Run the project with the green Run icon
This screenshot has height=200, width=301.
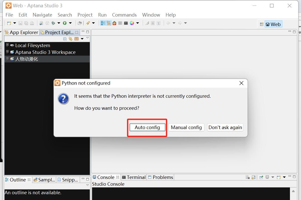click(x=65, y=23)
